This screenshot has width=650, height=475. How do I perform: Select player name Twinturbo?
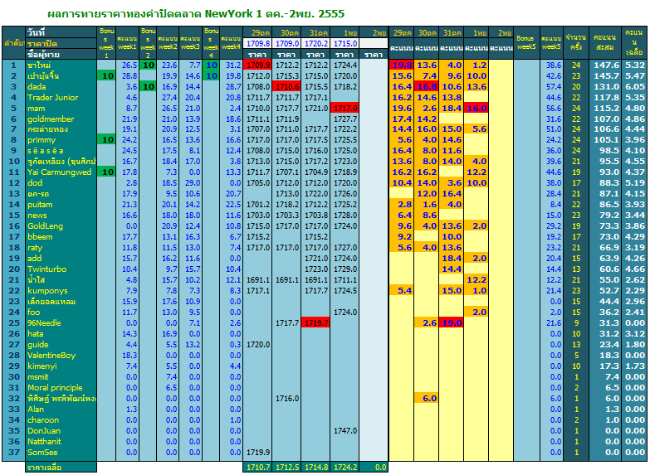46,269
